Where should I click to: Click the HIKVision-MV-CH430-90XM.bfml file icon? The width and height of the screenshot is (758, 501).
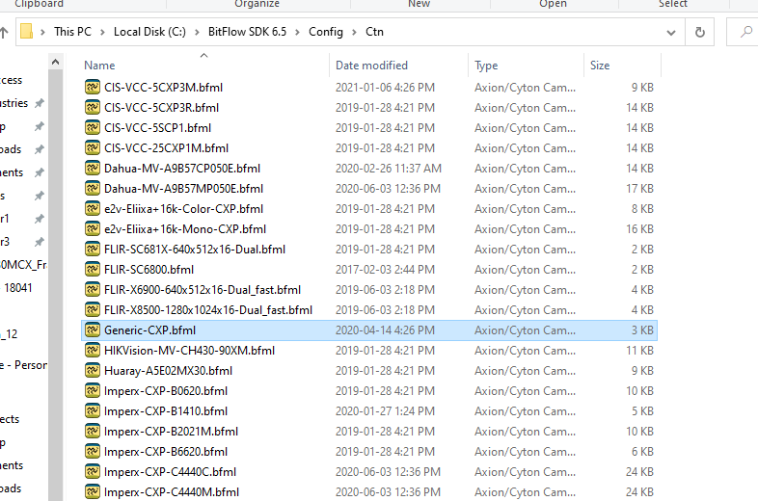click(93, 351)
